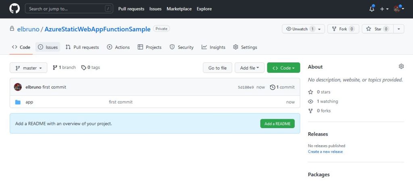413x184 pixels.
Task: View the 0 tags link
Action: (90, 68)
